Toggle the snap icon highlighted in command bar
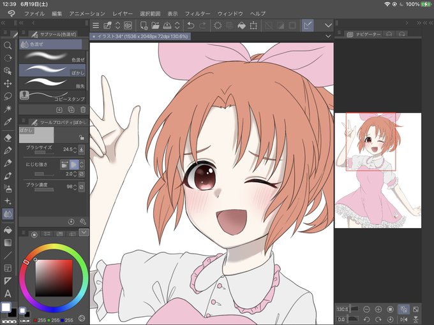The image size is (434, 325). [308, 25]
